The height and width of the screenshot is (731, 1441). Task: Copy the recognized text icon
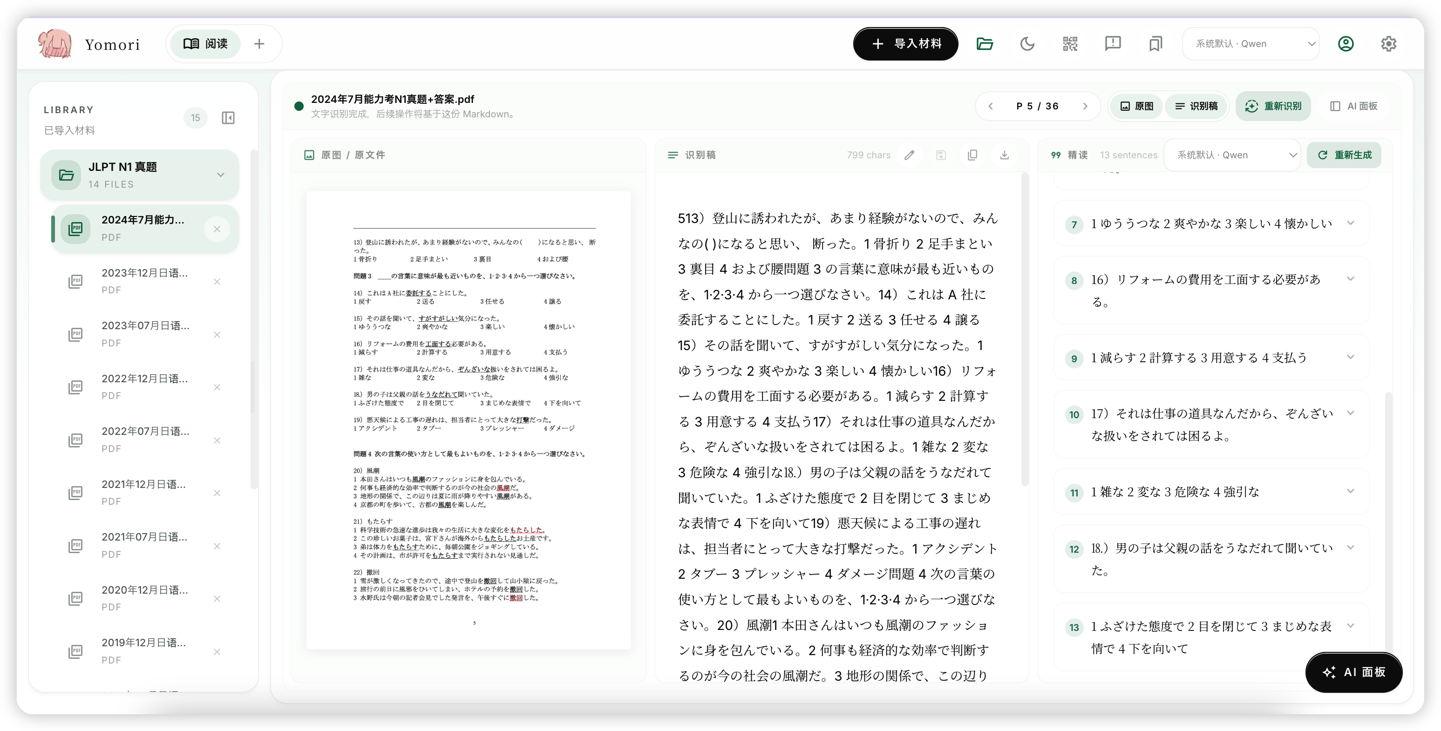972,155
